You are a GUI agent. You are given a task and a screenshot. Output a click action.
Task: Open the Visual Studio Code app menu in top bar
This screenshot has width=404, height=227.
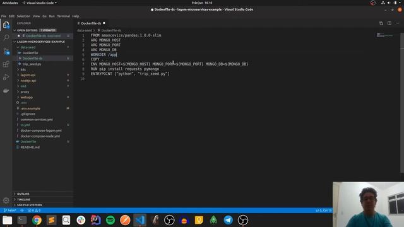(x=39, y=3)
